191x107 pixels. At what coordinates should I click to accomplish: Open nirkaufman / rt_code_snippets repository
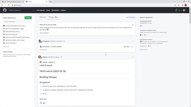click(52, 47)
